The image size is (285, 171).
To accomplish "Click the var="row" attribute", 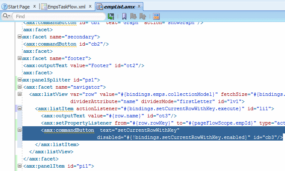I will pos(83,94).
